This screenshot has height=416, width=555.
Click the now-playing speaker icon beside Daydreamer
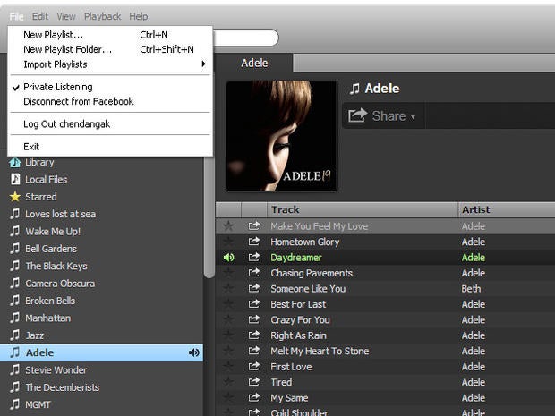tap(228, 257)
